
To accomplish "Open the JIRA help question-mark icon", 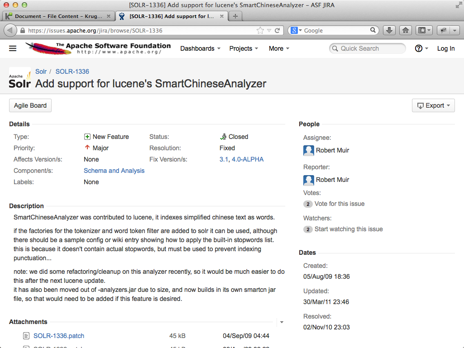I will (x=418, y=48).
